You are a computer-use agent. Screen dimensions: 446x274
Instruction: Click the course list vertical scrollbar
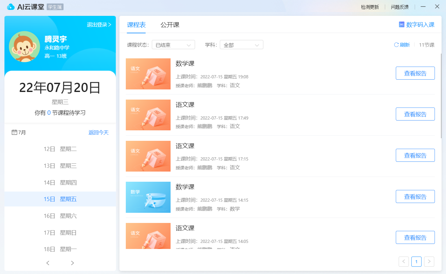pos(441,96)
